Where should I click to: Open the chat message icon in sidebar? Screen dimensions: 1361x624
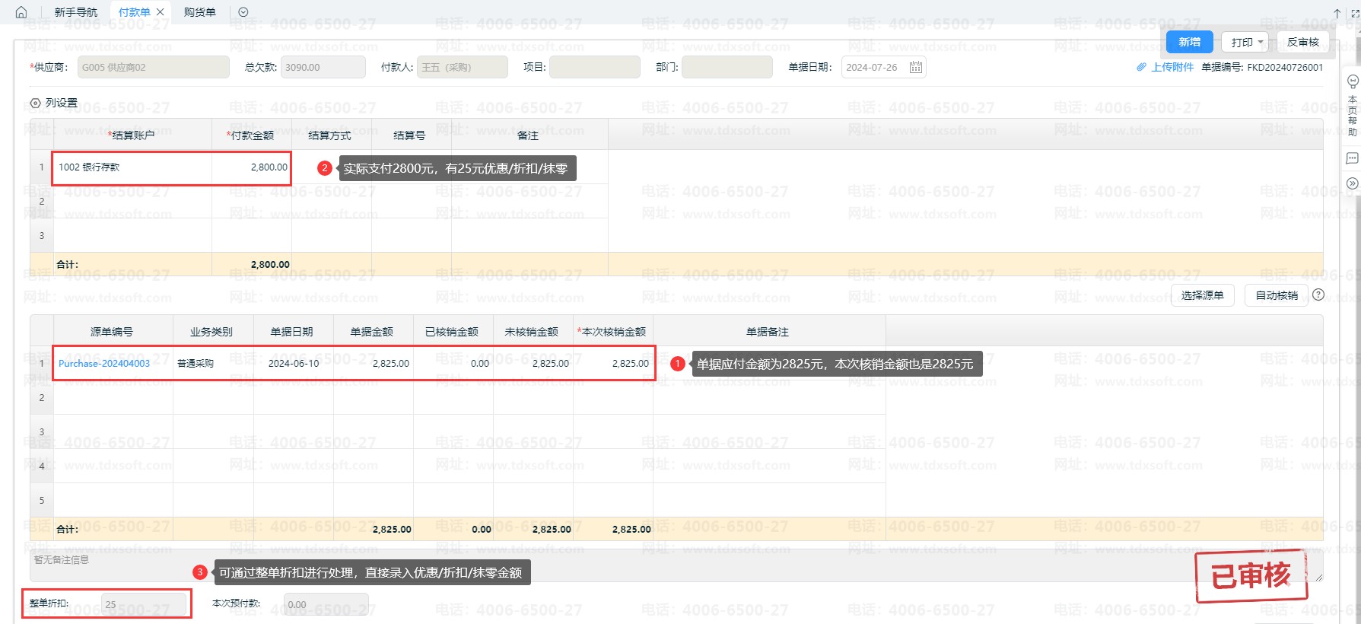pos(1352,158)
